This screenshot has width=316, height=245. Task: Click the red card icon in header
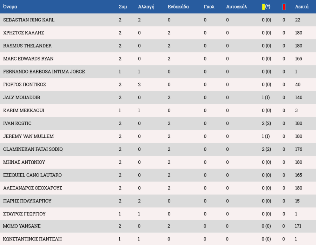(x=284, y=7)
